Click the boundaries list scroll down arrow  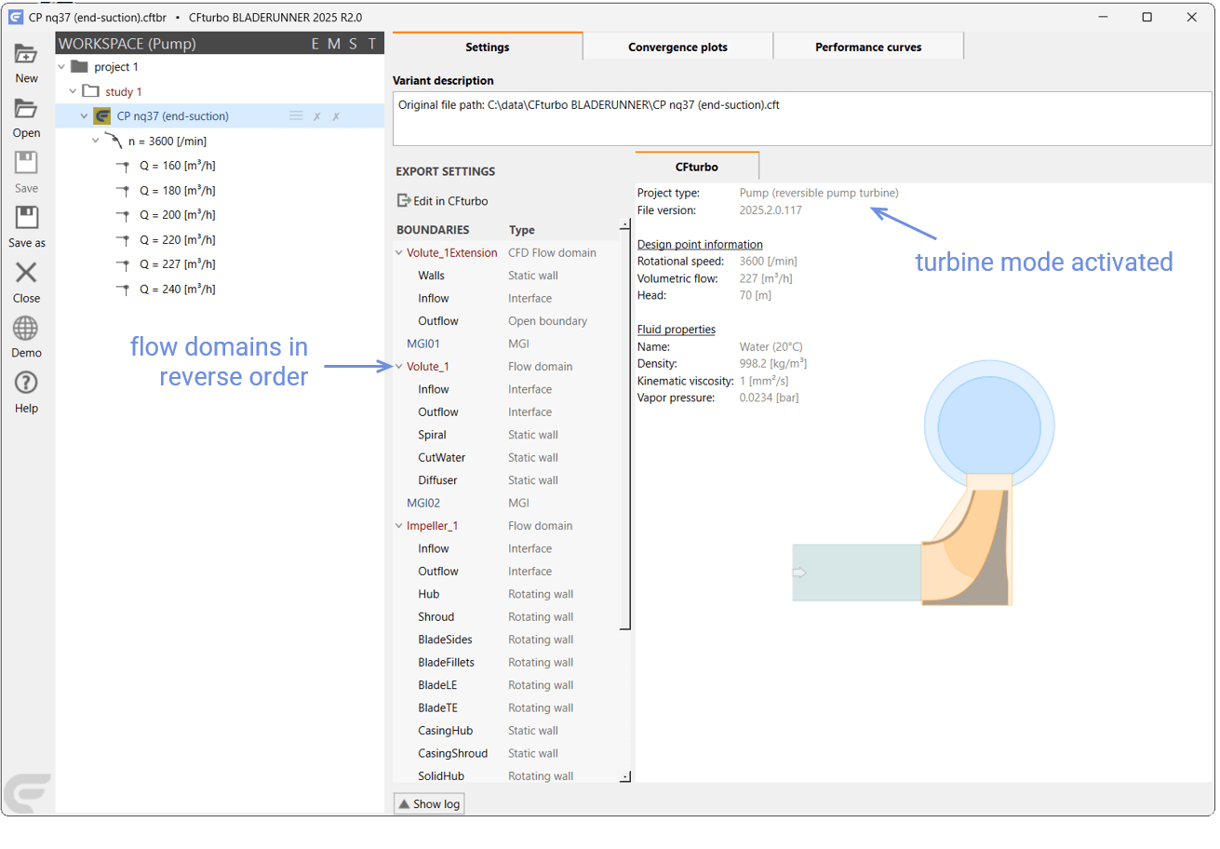click(624, 776)
